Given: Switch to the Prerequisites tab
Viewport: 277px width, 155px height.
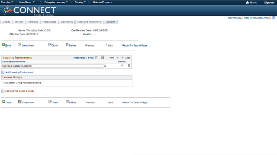Looking at the screenshot, I should click(x=49, y=22).
